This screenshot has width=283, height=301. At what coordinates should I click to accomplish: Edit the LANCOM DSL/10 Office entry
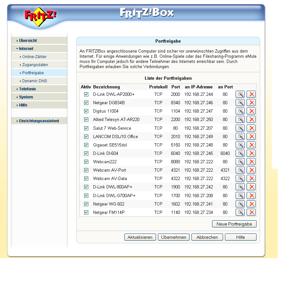(x=240, y=136)
